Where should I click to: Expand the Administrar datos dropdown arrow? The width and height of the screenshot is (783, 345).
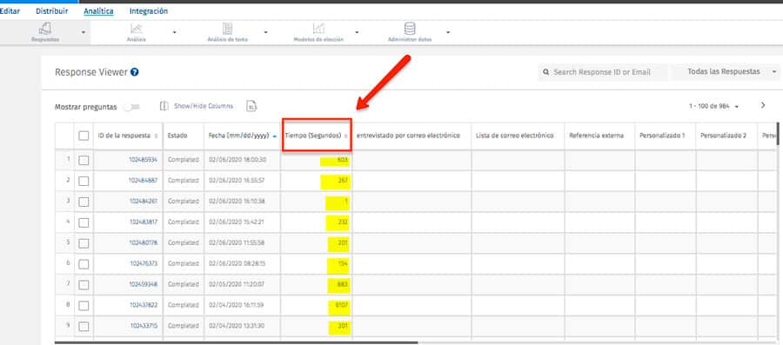(x=448, y=32)
